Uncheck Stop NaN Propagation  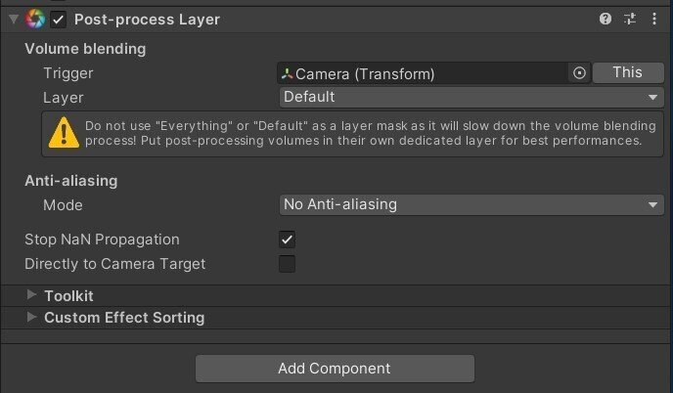click(x=287, y=240)
